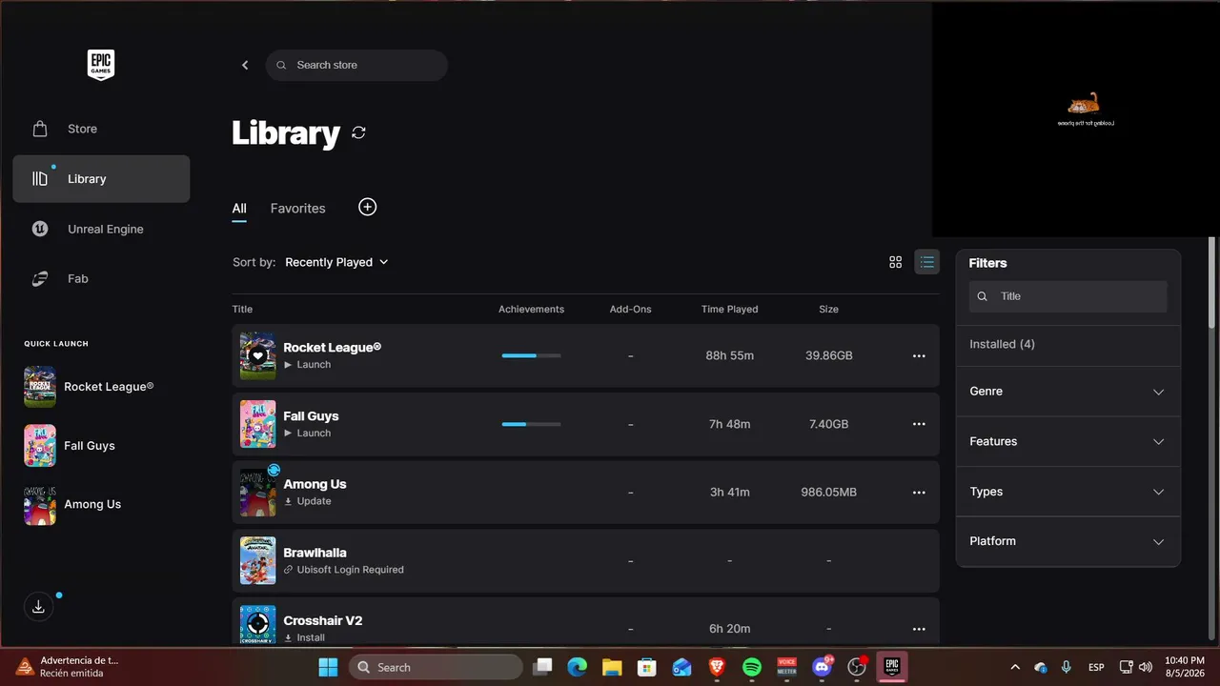The image size is (1220, 686).
Task: Click the Epic Games taskbar icon
Action: pos(892,667)
